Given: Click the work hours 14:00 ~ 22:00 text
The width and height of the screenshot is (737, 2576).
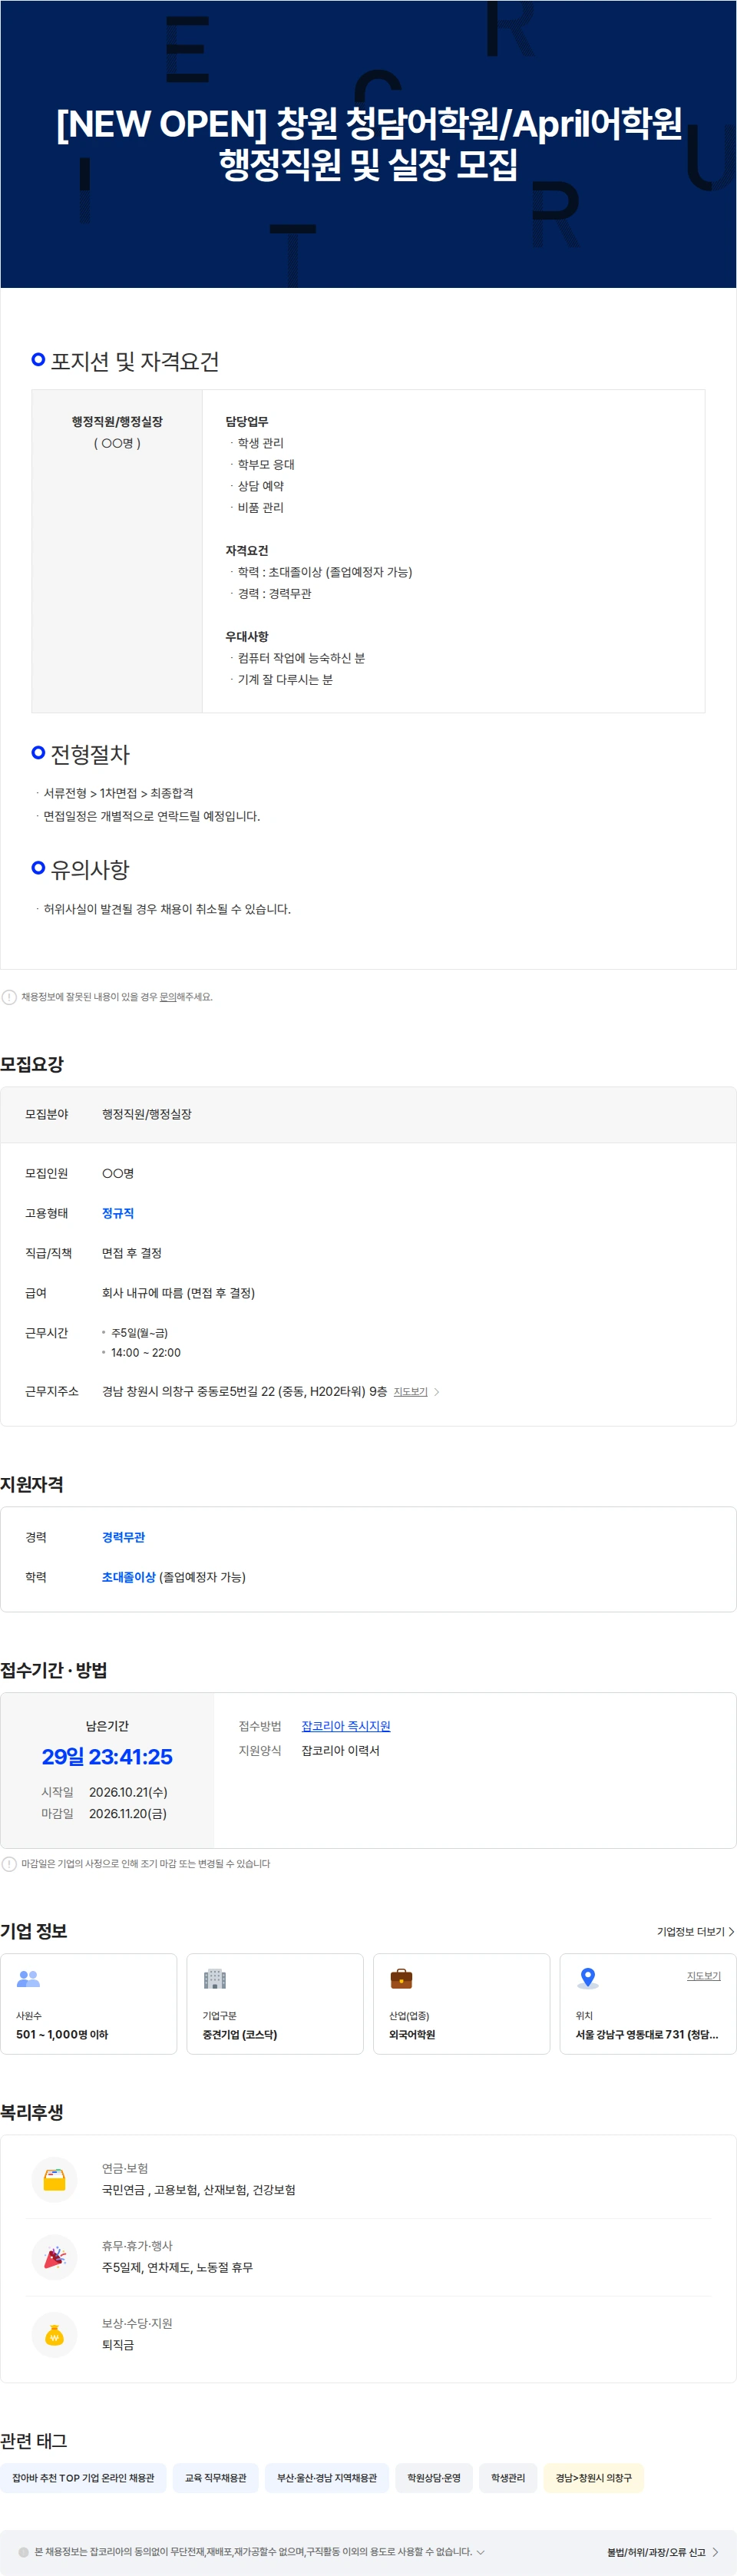Looking at the screenshot, I should pos(146,1353).
